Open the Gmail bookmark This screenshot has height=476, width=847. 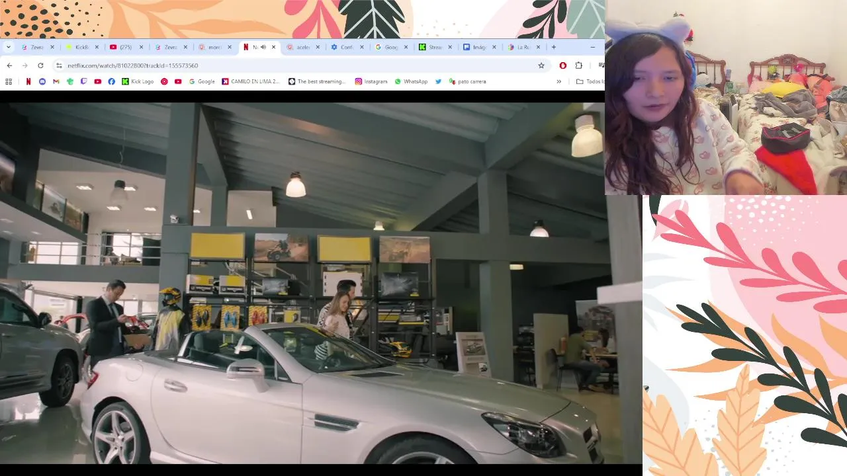pos(56,81)
